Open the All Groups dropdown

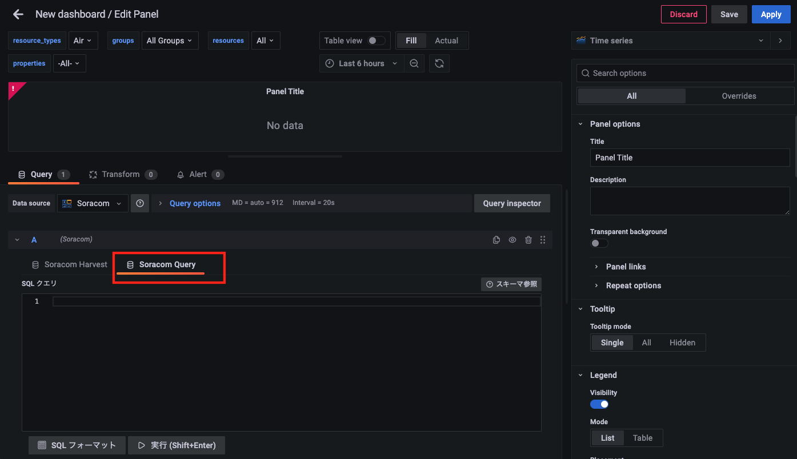pos(170,41)
